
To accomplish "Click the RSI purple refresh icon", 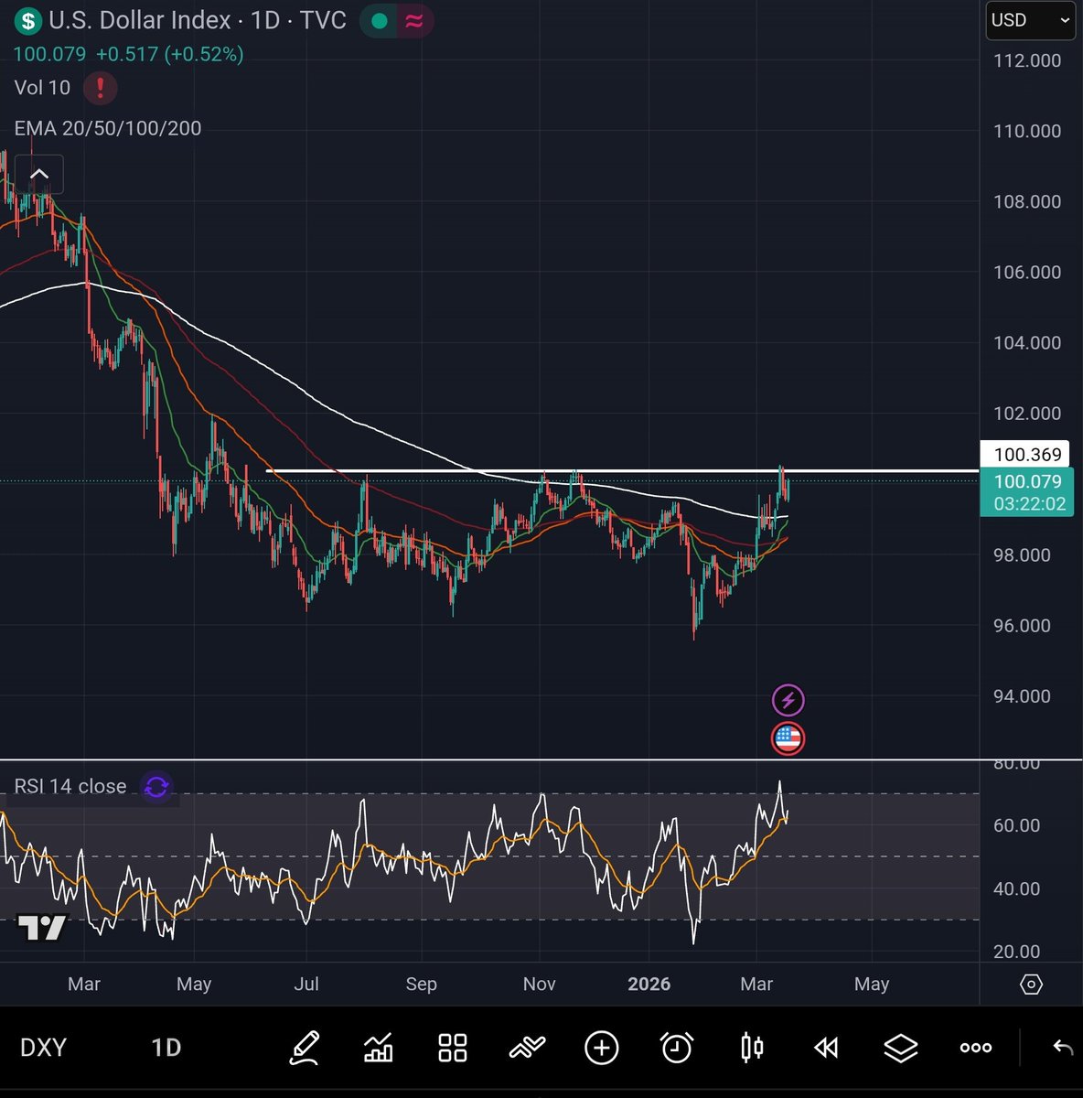I will pyautogui.click(x=156, y=787).
